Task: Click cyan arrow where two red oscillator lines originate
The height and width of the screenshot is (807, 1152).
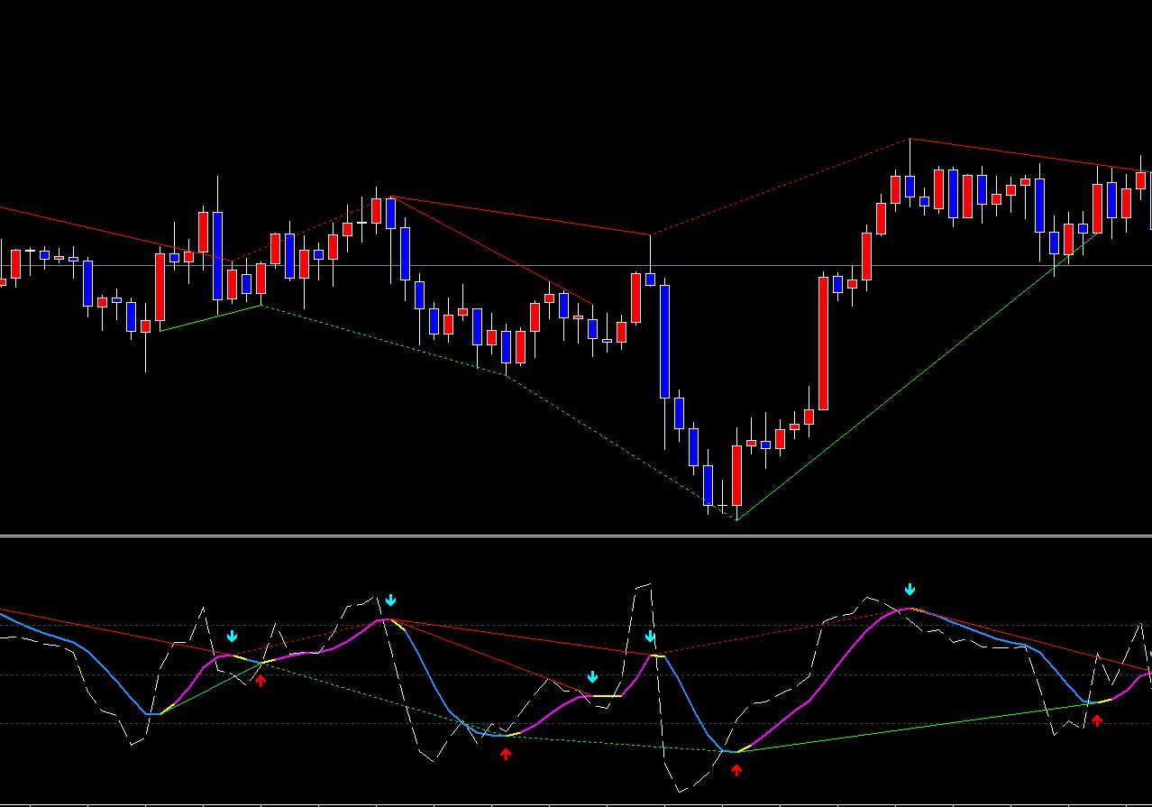Action: pyautogui.click(x=390, y=601)
